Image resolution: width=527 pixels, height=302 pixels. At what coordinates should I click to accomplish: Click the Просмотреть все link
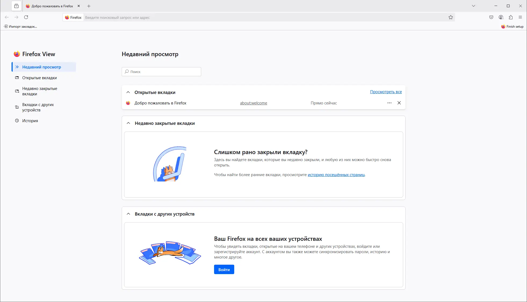pyautogui.click(x=386, y=92)
